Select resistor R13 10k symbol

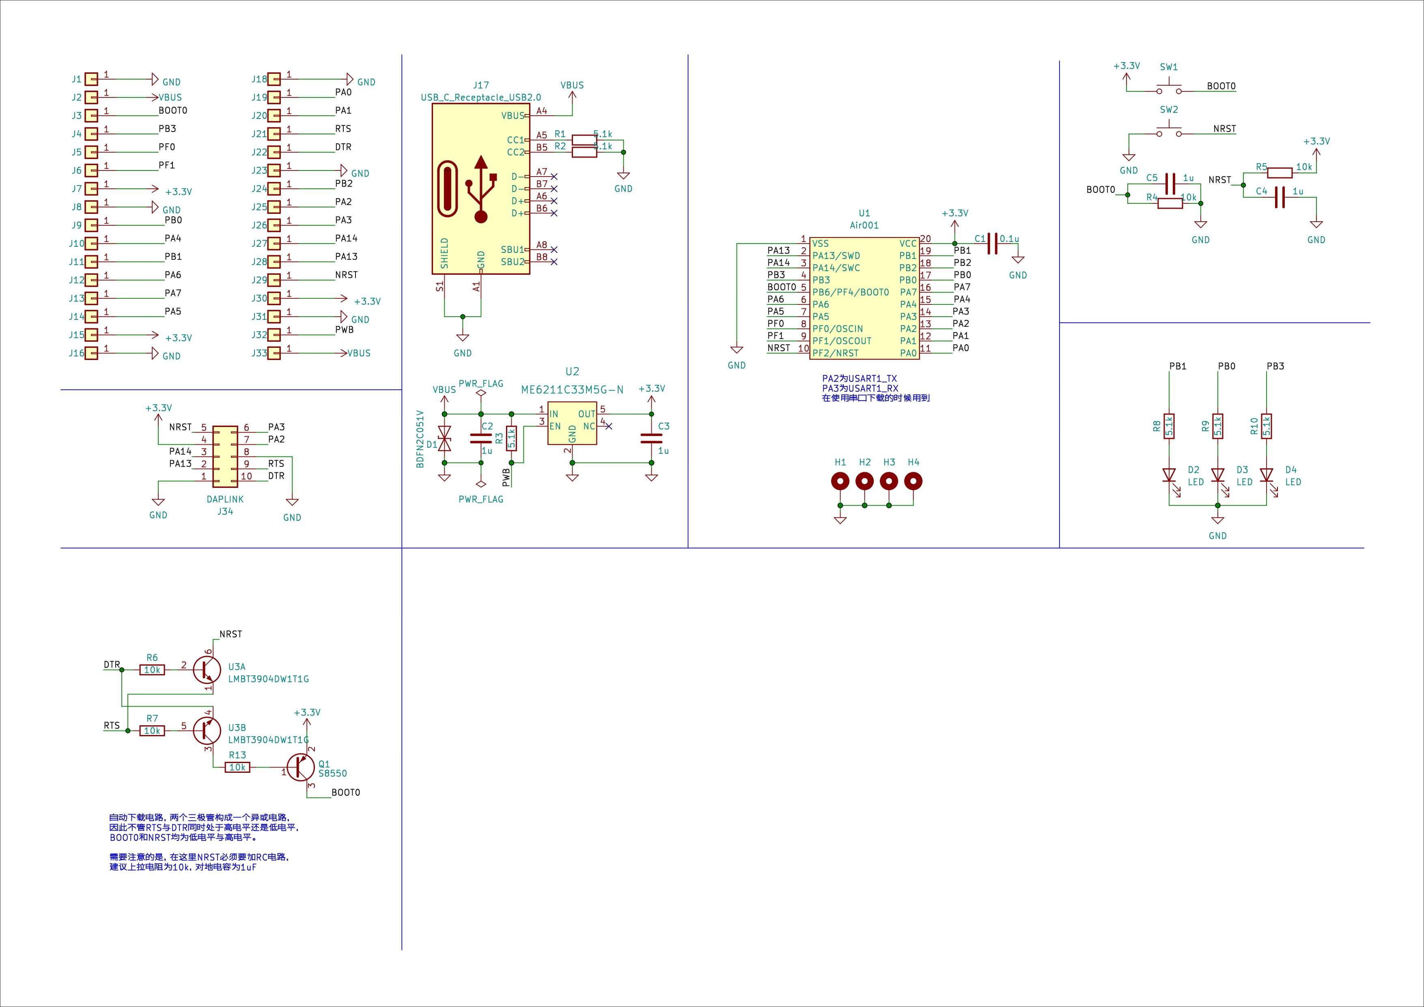tap(237, 768)
